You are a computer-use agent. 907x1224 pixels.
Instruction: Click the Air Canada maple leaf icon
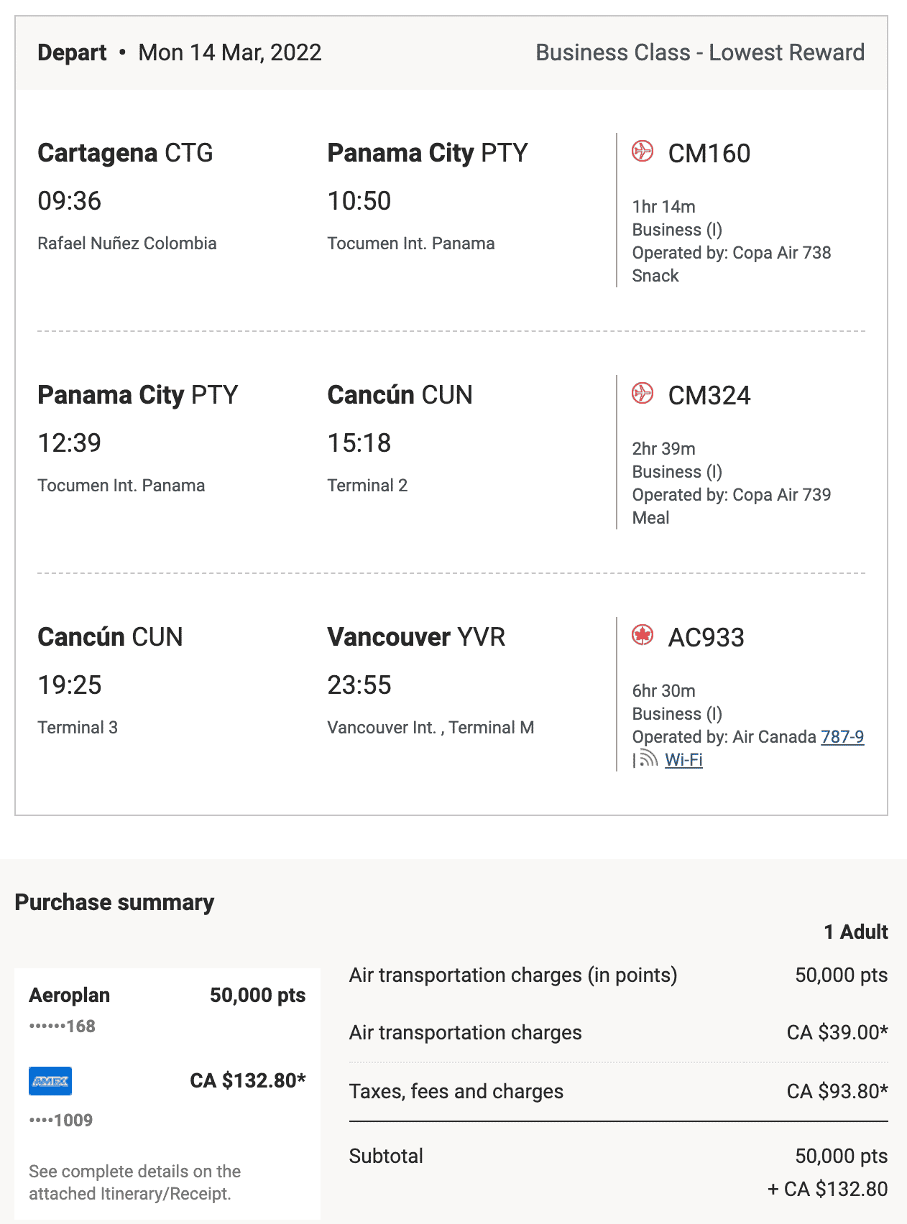click(643, 636)
